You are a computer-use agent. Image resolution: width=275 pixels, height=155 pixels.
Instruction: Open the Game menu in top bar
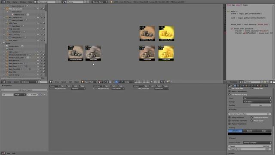pos(15,2)
